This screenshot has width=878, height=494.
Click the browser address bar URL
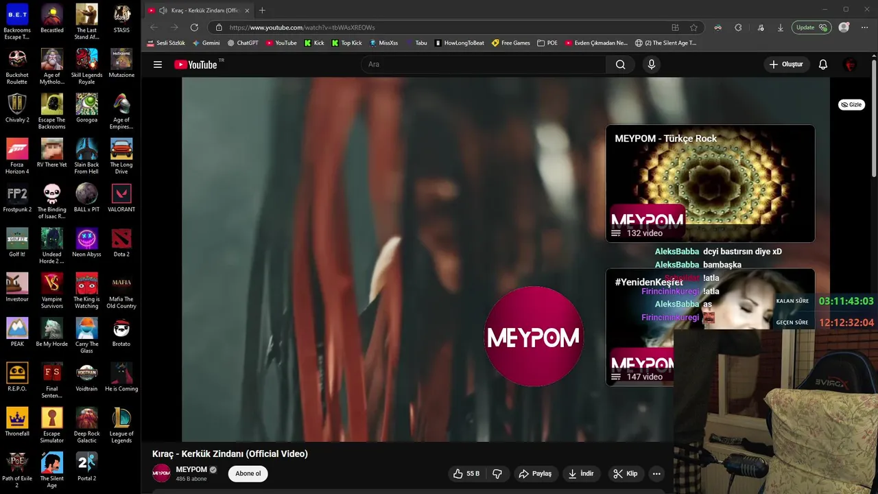point(302,27)
